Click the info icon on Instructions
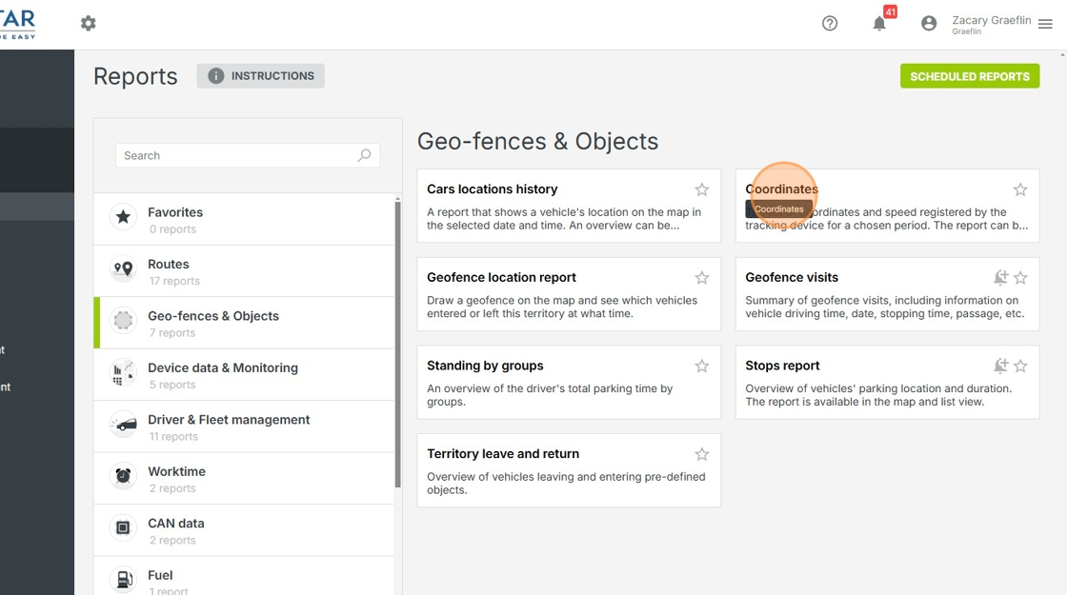1067x595 pixels. coord(216,76)
